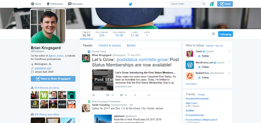View the Following count 529
Screen dimensions: 261x123
click(102, 34)
